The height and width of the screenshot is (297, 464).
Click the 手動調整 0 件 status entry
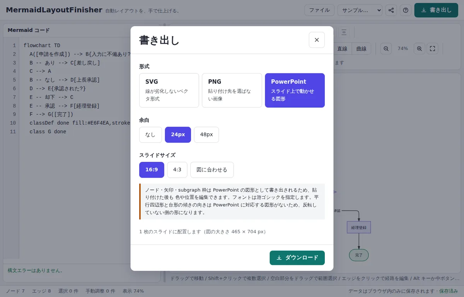101,291
